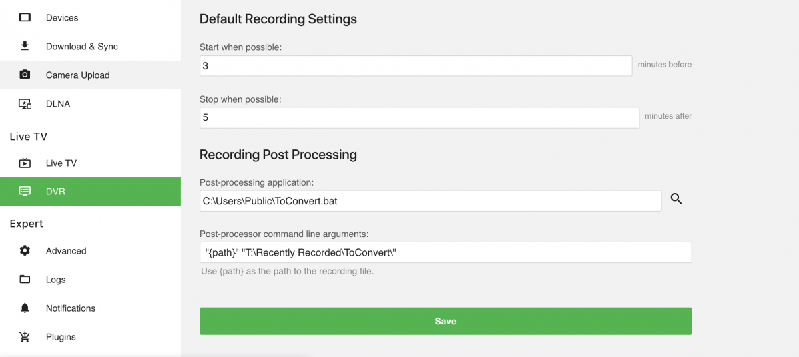Click the Stop when possible minutes field
The image size is (799, 357).
click(x=419, y=117)
